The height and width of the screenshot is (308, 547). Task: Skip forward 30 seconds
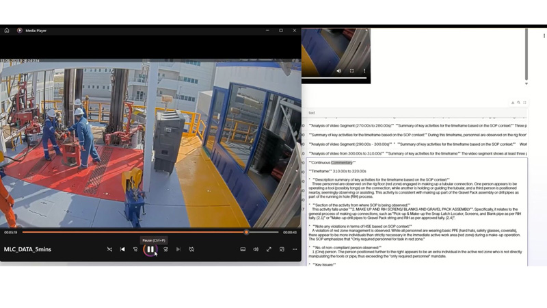pos(165,249)
